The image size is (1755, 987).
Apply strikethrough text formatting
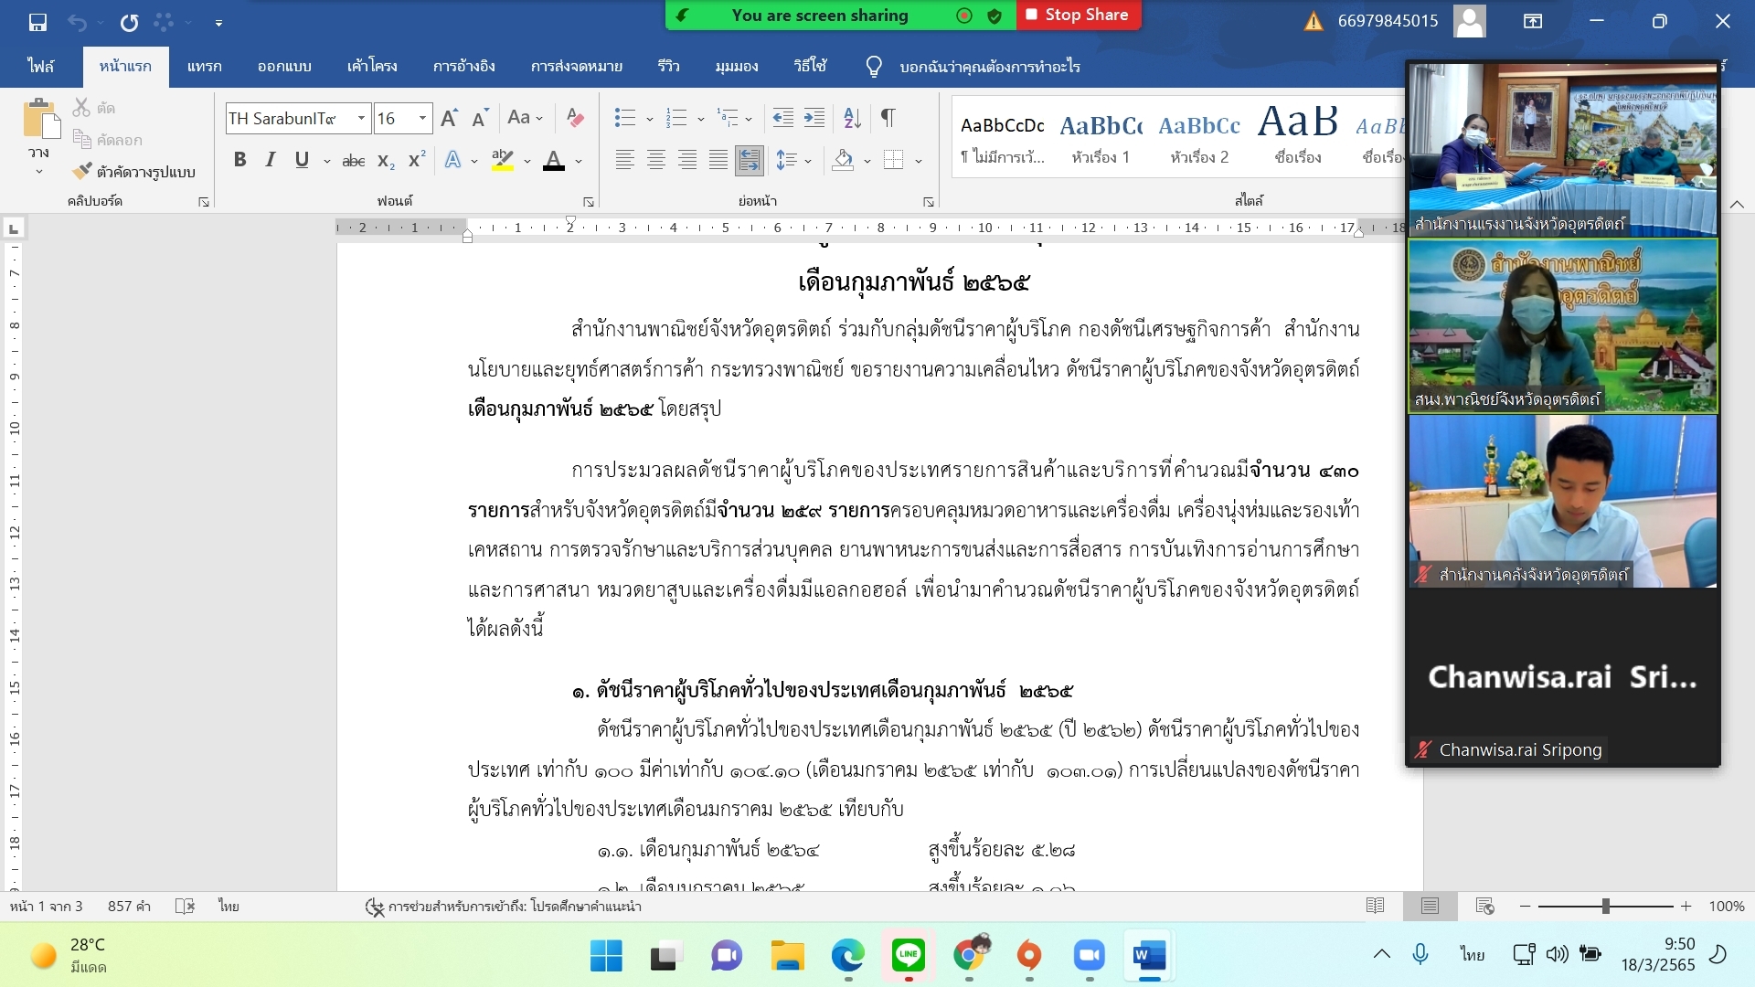pyautogui.click(x=353, y=161)
